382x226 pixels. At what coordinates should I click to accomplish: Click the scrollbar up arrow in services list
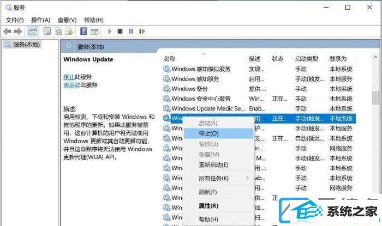[x=375, y=57]
